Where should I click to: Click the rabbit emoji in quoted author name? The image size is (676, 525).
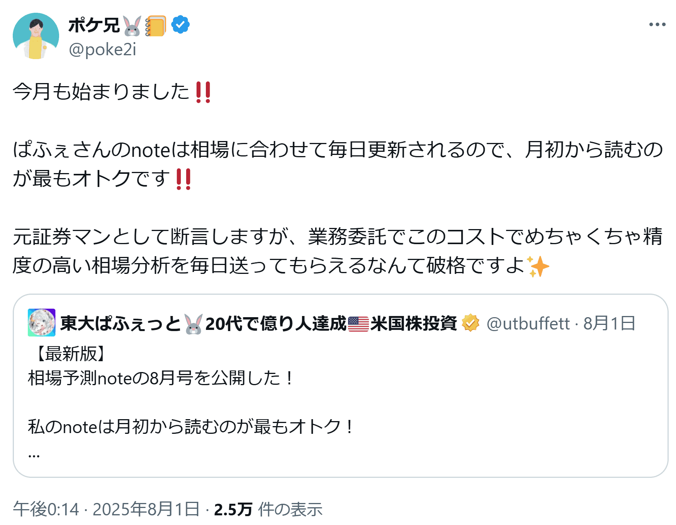point(194,324)
